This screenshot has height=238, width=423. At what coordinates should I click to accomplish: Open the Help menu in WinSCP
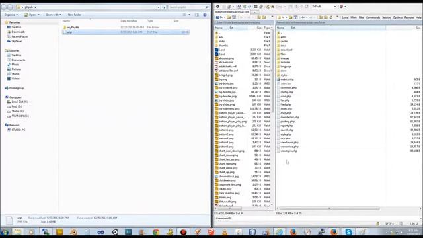click(x=418, y=17)
